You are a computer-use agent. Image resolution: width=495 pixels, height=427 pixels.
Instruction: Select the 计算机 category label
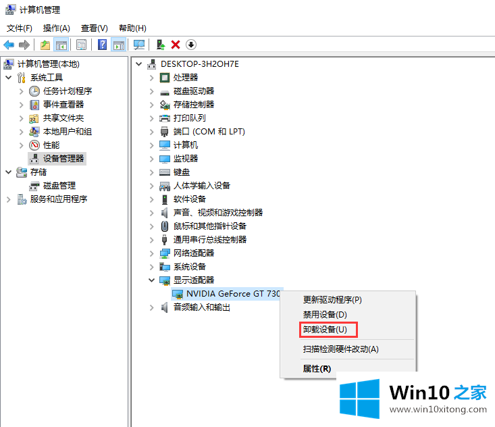tap(186, 145)
